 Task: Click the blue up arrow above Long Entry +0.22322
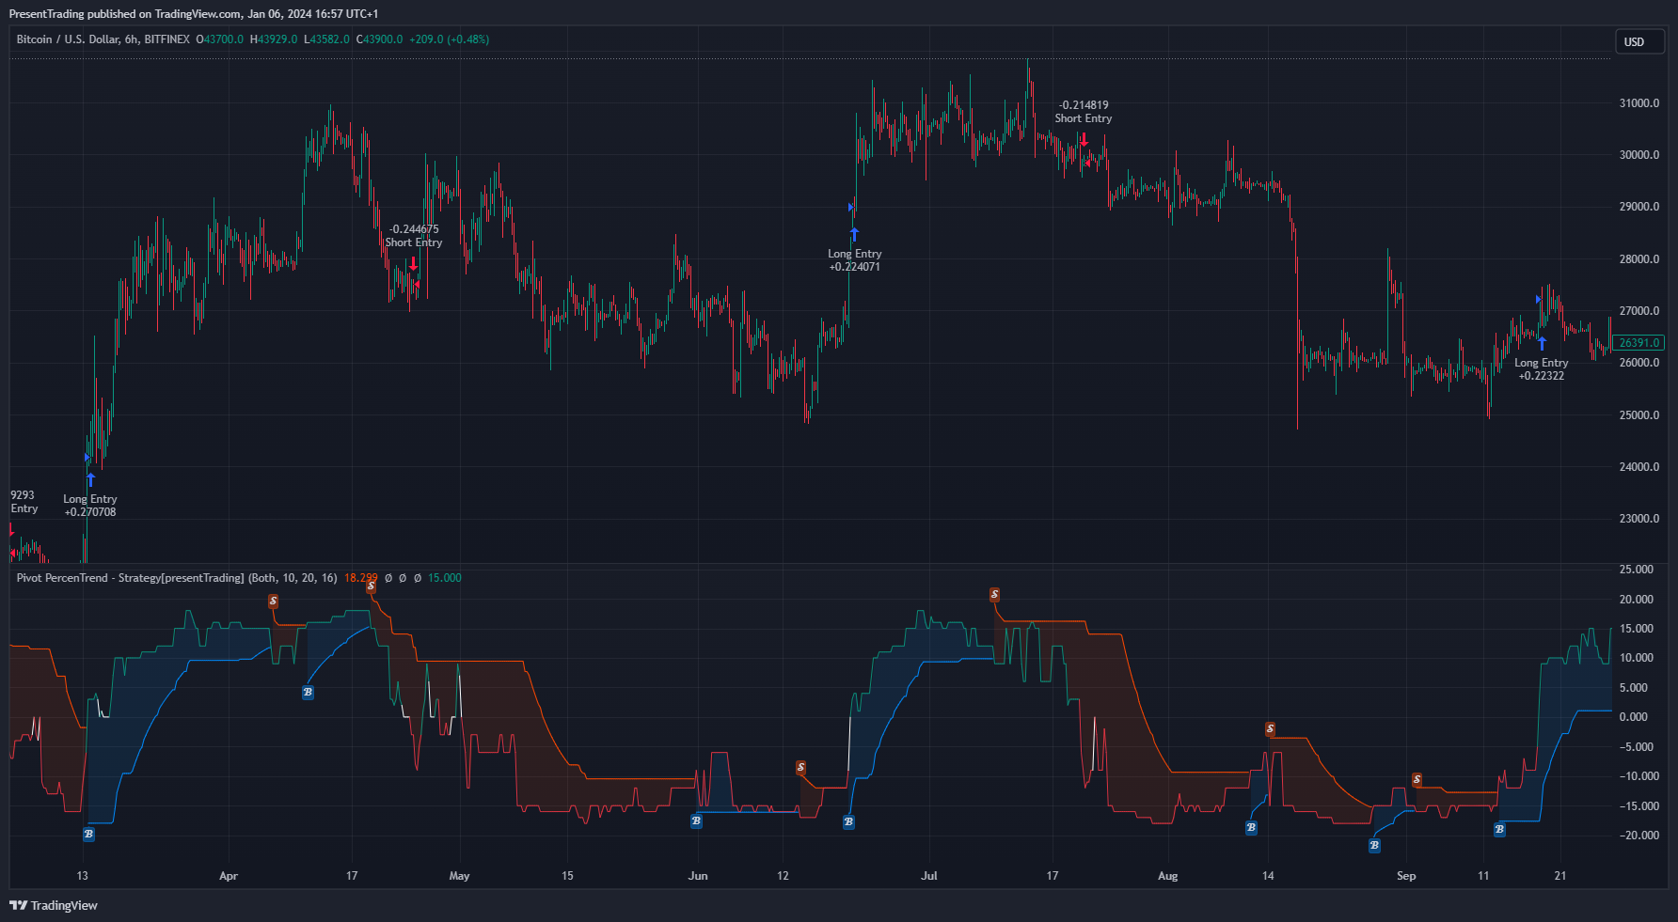pyautogui.click(x=1541, y=343)
